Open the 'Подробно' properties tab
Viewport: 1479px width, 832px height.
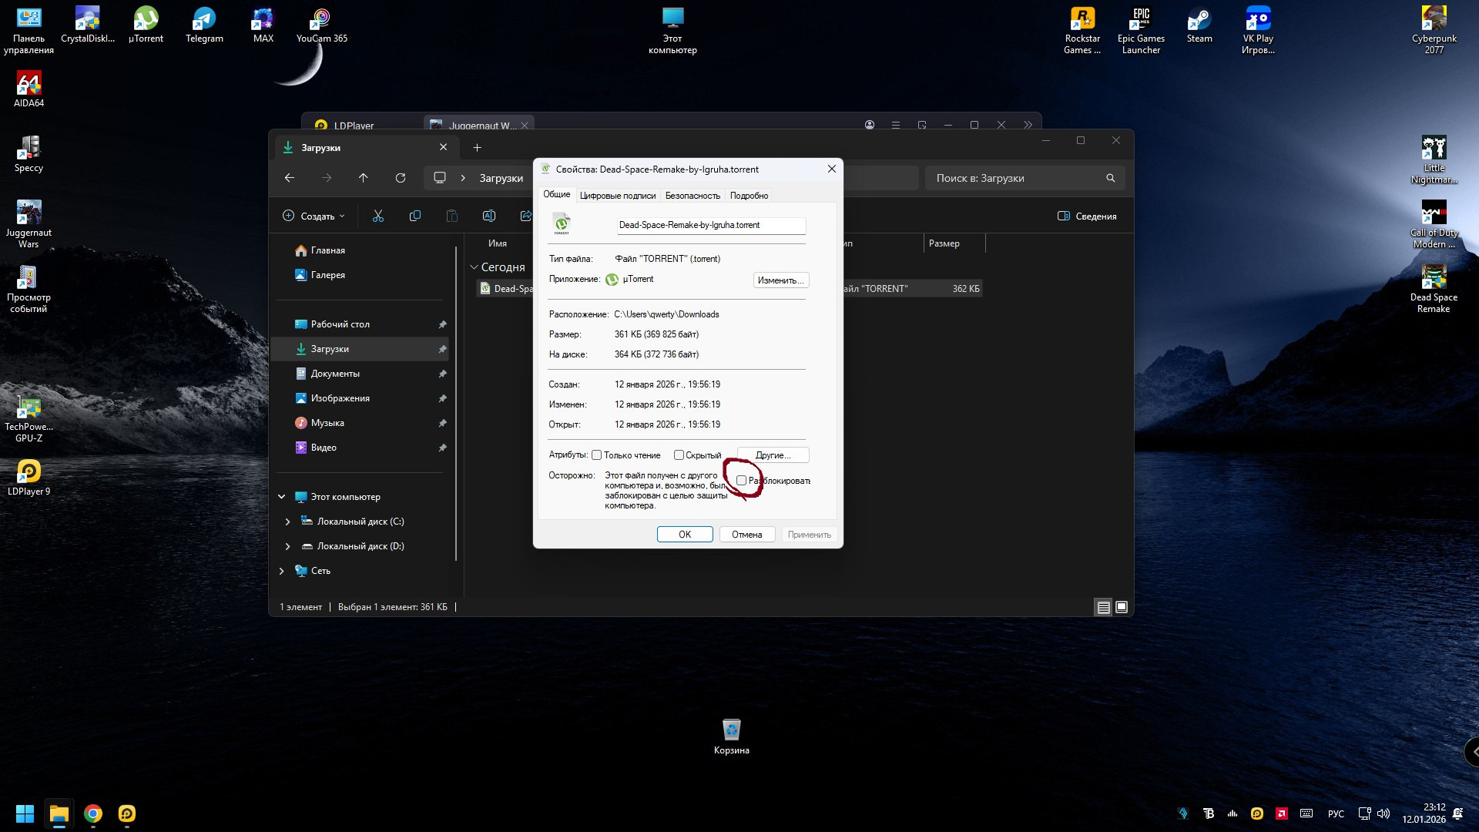(749, 196)
